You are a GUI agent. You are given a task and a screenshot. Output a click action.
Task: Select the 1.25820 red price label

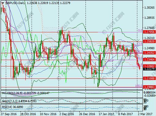point(149,42)
